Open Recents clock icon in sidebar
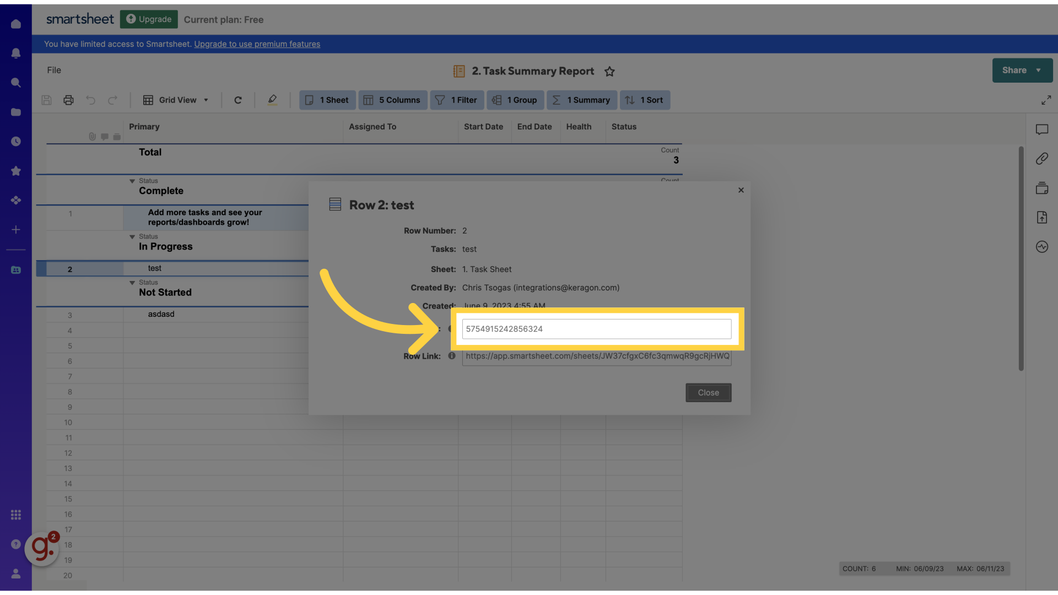1058x595 pixels. [16, 142]
